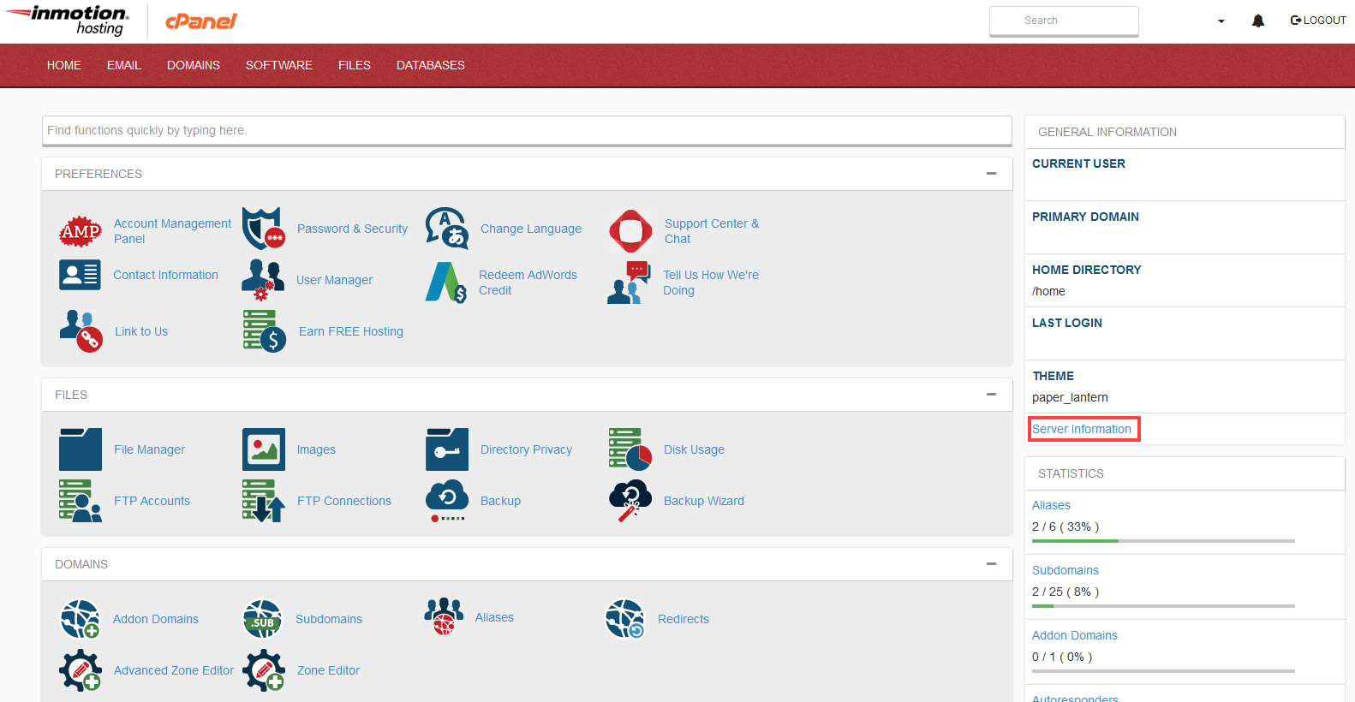Click the Aliases usage progress bar
Viewport: 1355px width, 702px height.
(x=1162, y=541)
